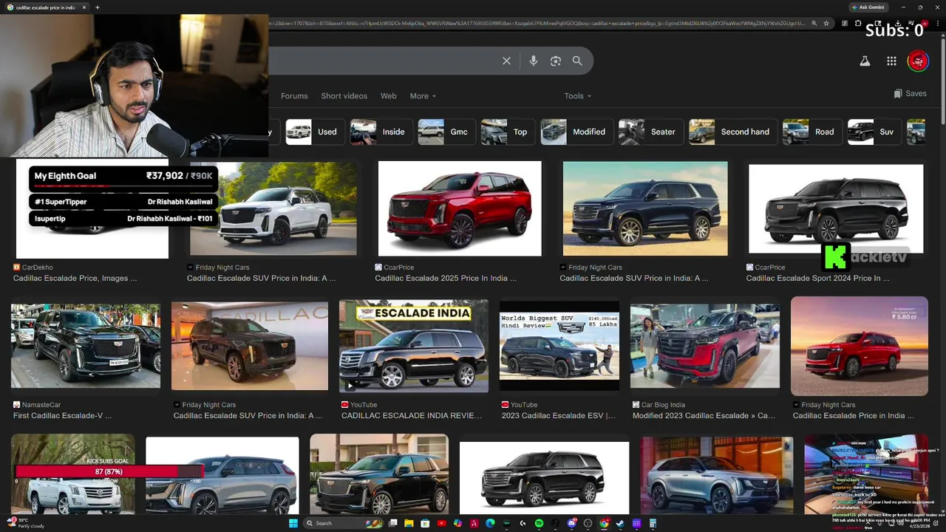Viewport: 946px width, 532px height.
Task: Open a new browser tab with plus
Action: [98, 7]
